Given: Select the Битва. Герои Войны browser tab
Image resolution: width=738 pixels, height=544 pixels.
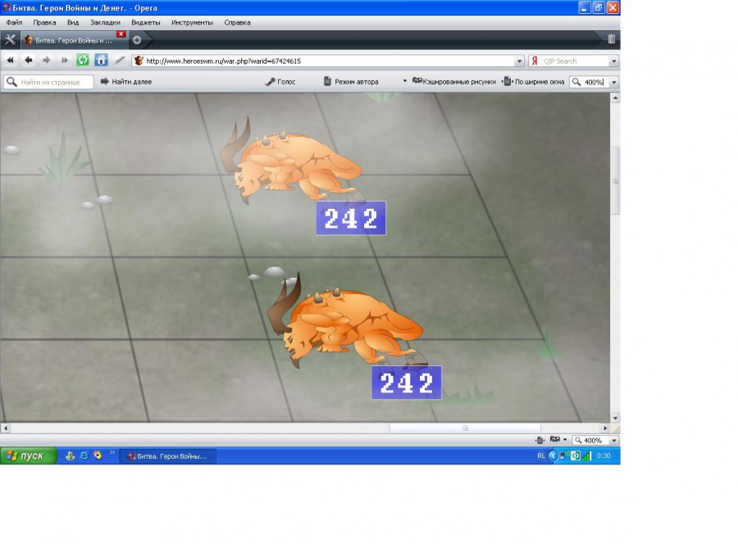Looking at the screenshot, I should pyautogui.click(x=75, y=40).
